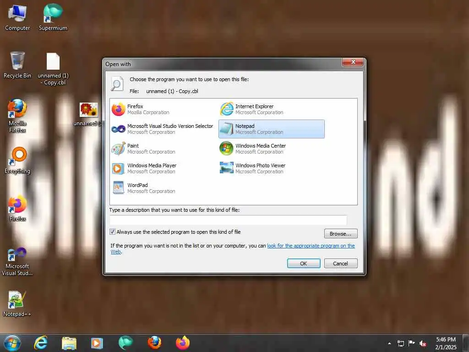Image resolution: width=469 pixels, height=352 pixels.
Task: Select the unnamed (1) - Copy.cbl desktop file
Action: (x=53, y=69)
